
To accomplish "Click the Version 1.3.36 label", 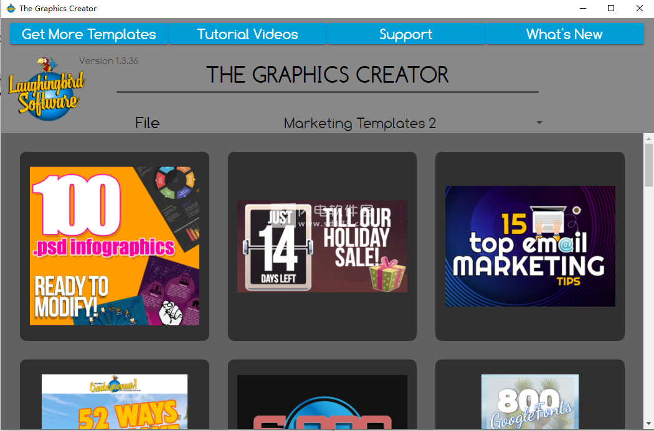I will (x=108, y=61).
